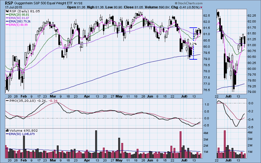Click the Feb label under the volume panel

click(x=24, y=160)
